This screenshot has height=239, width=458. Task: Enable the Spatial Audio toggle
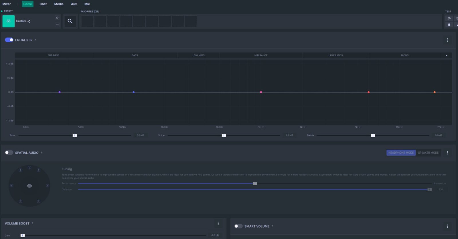(9, 152)
